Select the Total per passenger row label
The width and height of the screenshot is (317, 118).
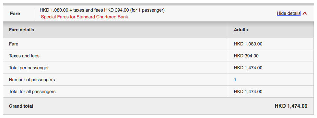click(x=29, y=68)
